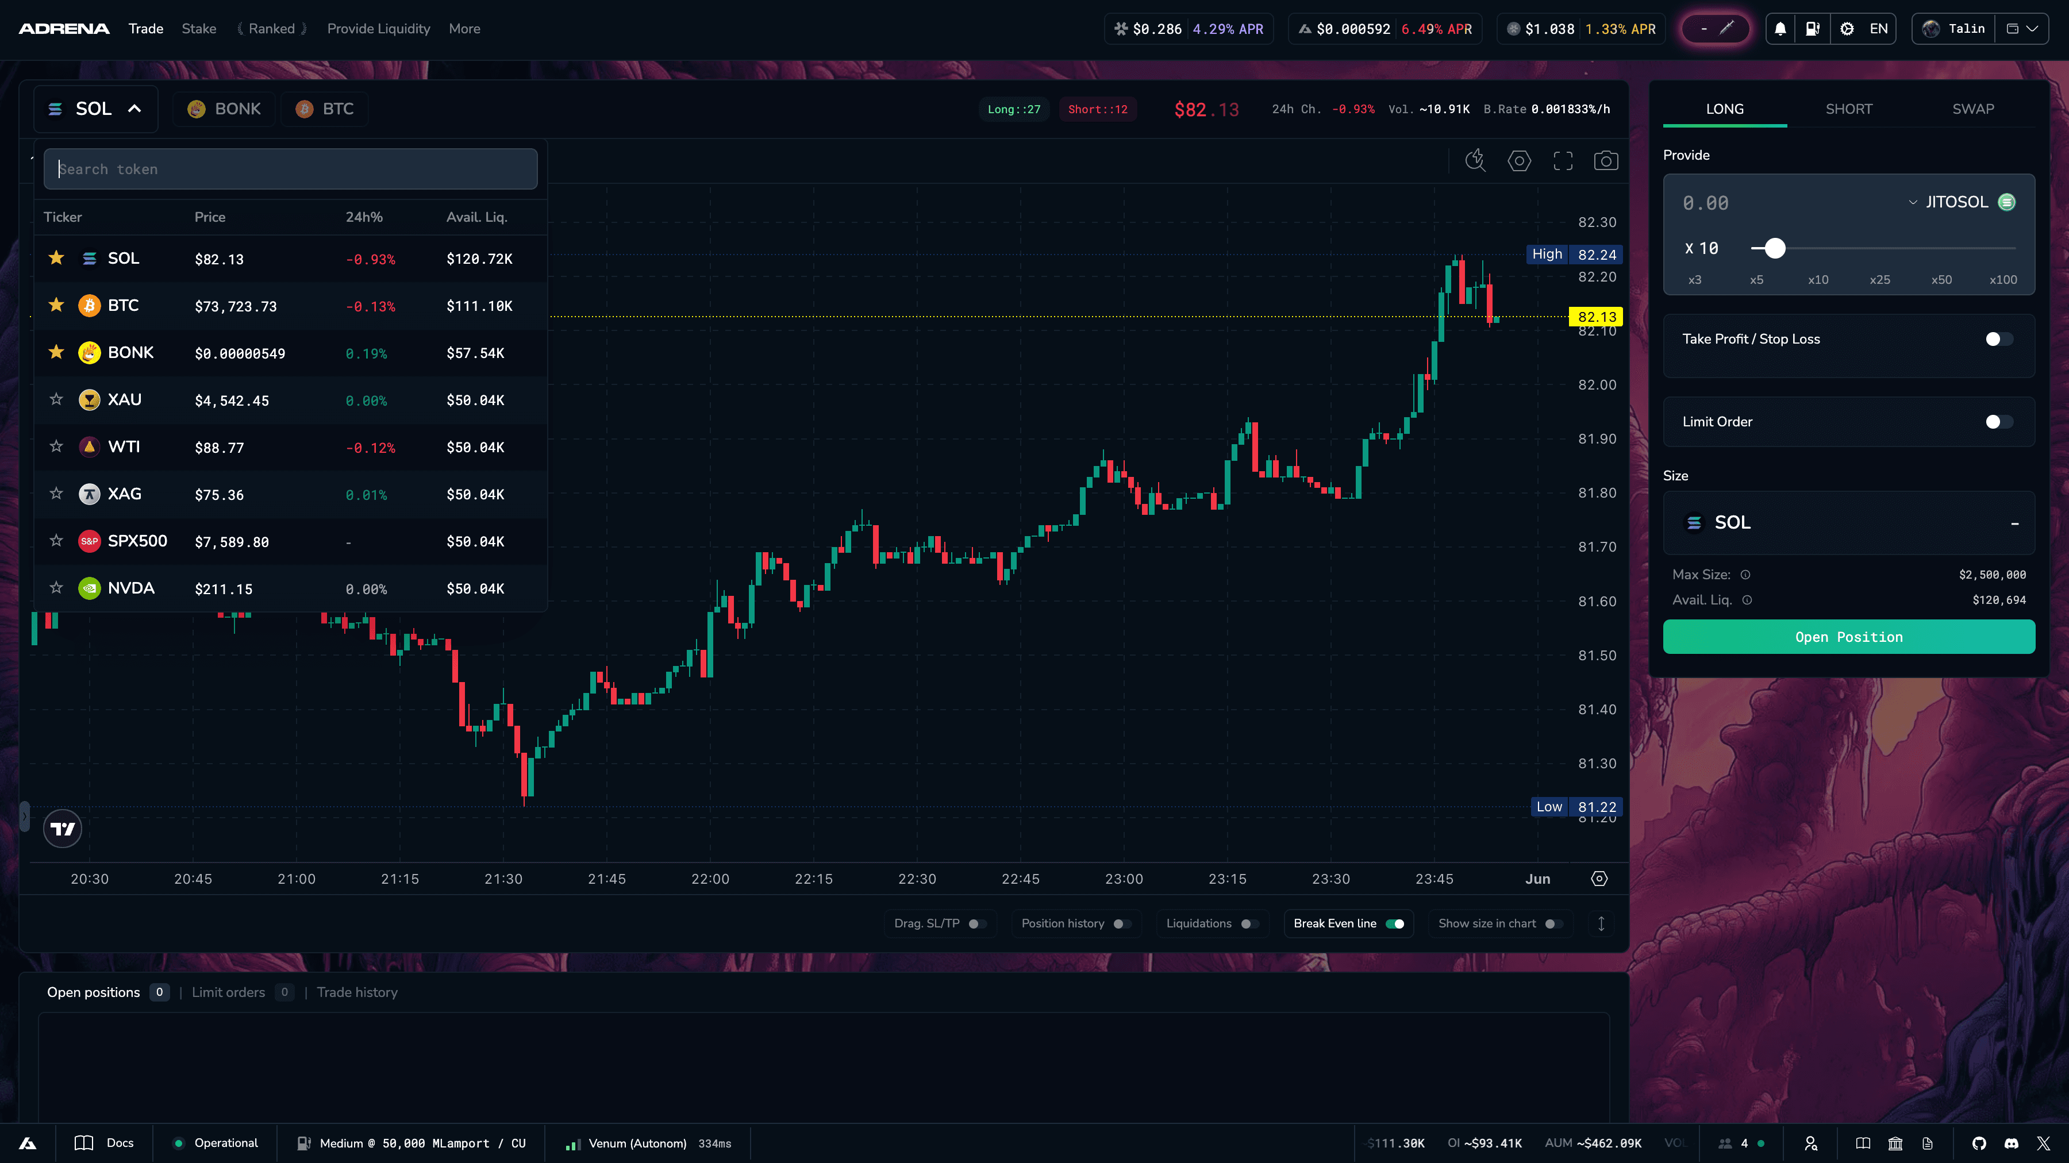Switch to the Limit orders tab

[242, 993]
